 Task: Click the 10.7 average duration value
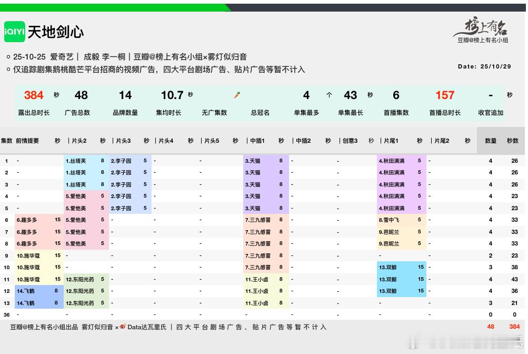coord(172,95)
